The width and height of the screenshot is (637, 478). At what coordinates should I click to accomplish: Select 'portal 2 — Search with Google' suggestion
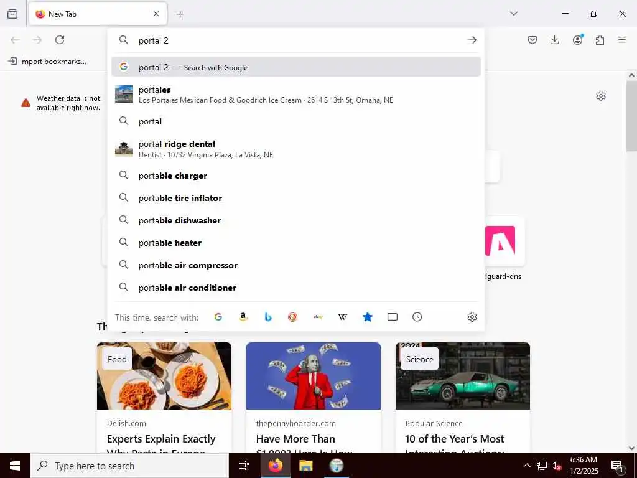[295, 67]
